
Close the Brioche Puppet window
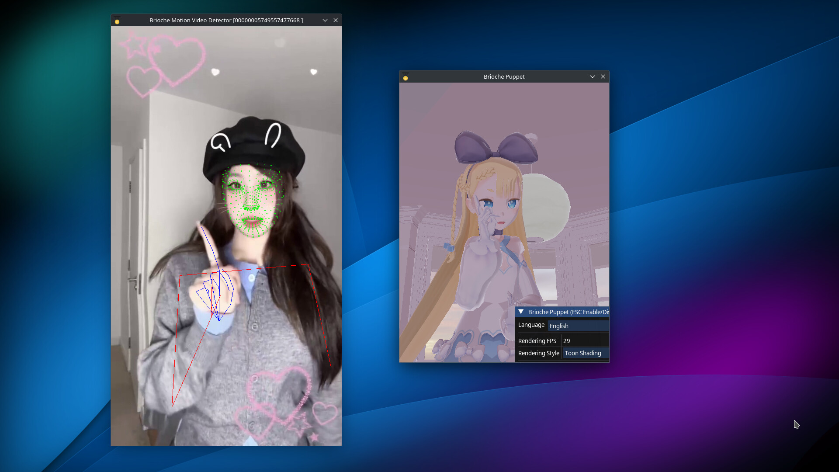603,76
